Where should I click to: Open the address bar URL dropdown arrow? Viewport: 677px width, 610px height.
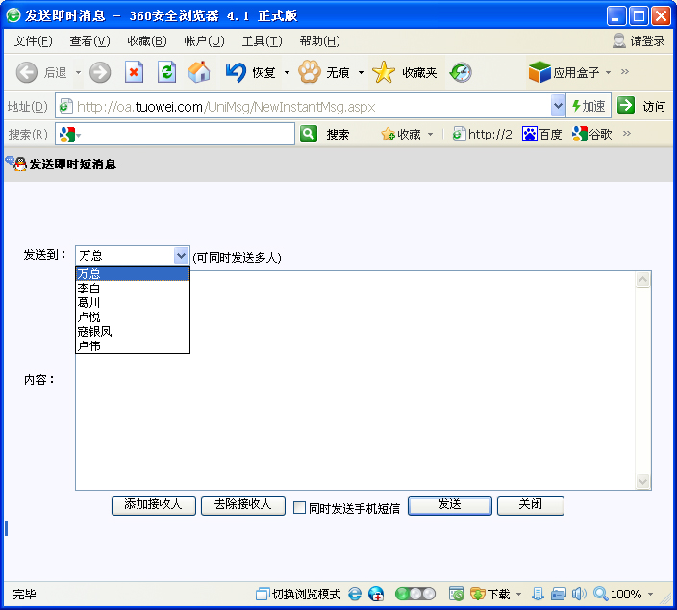pos(558,106)
